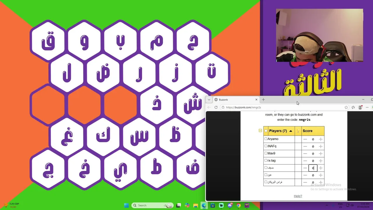Open the volume control in tray

352,205
